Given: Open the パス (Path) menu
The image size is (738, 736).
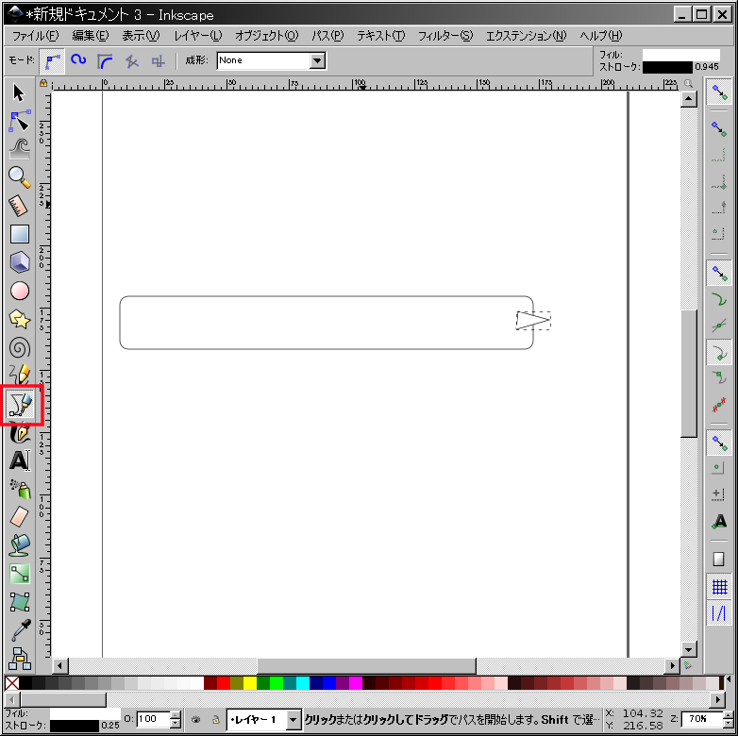Looking at the screenshot, I should click(327, 36).
